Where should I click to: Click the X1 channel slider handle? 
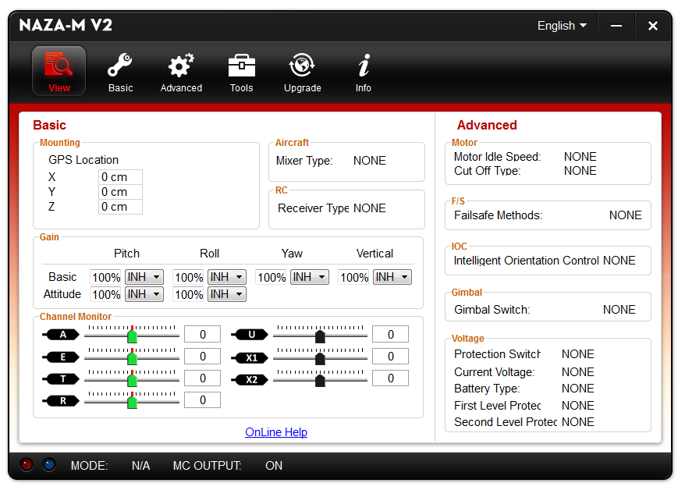click(x=320, y=358)
